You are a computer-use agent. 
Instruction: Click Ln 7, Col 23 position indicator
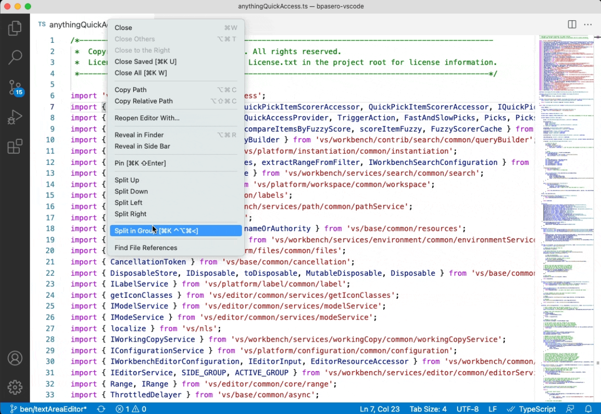(380, 409)
